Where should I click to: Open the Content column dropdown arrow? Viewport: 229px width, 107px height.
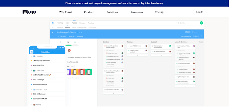click(x=110, y=42)
